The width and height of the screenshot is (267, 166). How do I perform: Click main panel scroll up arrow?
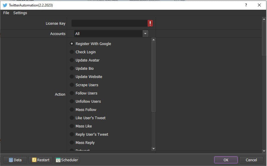pos(264,19)
